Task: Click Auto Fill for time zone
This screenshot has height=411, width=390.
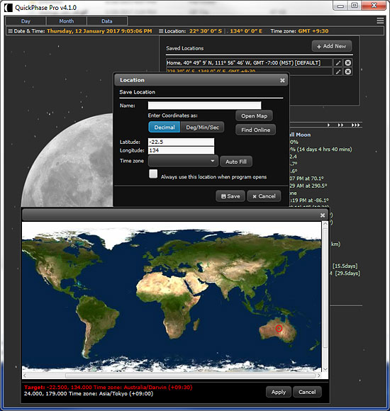Action: 236,162
